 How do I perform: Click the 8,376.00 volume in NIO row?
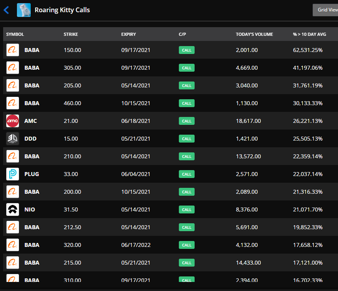point(247,209)
